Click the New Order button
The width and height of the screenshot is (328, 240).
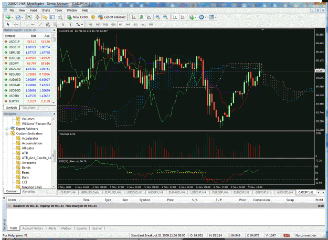click(x=78, y=17)
